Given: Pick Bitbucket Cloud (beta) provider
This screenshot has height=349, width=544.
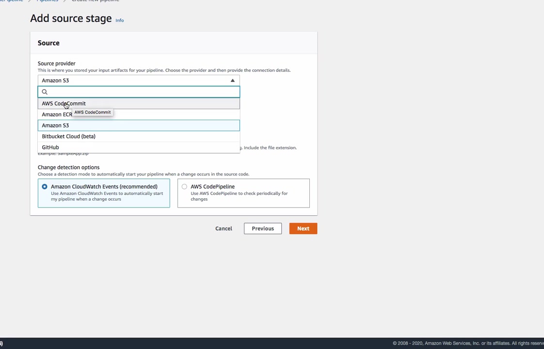Looking at the screenshot, I should pos(139,136).
